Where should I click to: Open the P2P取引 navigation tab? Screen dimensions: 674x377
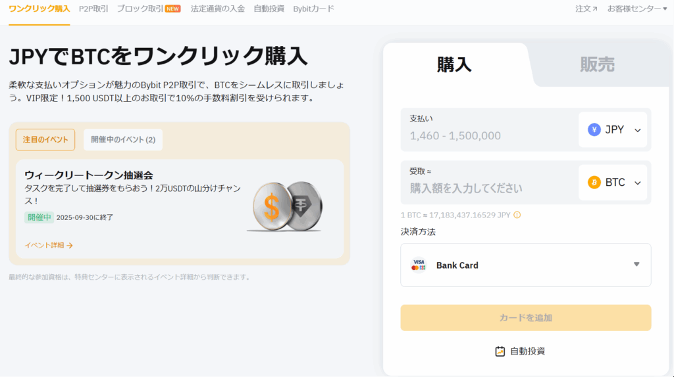[93, 9]
